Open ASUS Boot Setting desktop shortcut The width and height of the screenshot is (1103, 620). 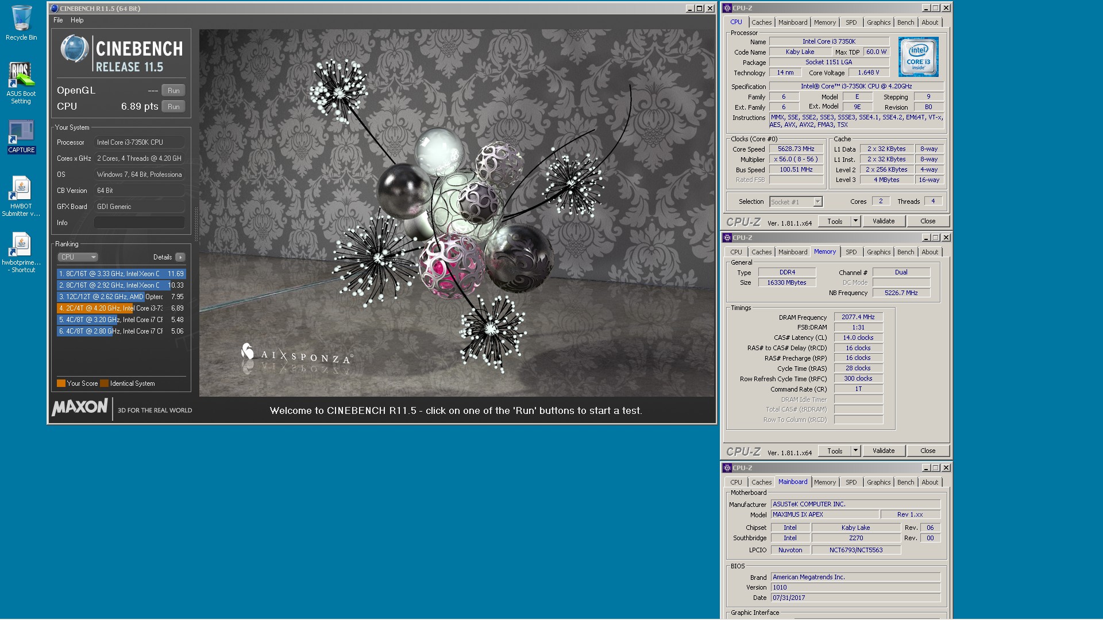(21, 83)
